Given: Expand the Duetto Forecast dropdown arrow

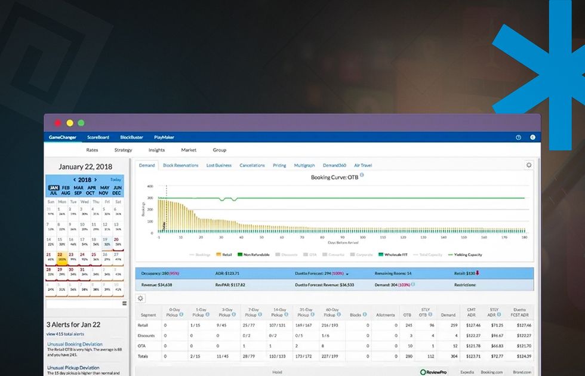Looking at the screenshot, I should point(347,274).
